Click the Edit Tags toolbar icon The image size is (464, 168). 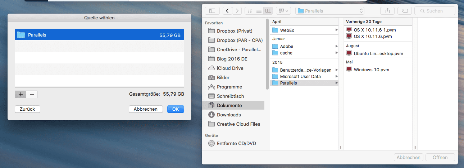click(x=405, y=11)
